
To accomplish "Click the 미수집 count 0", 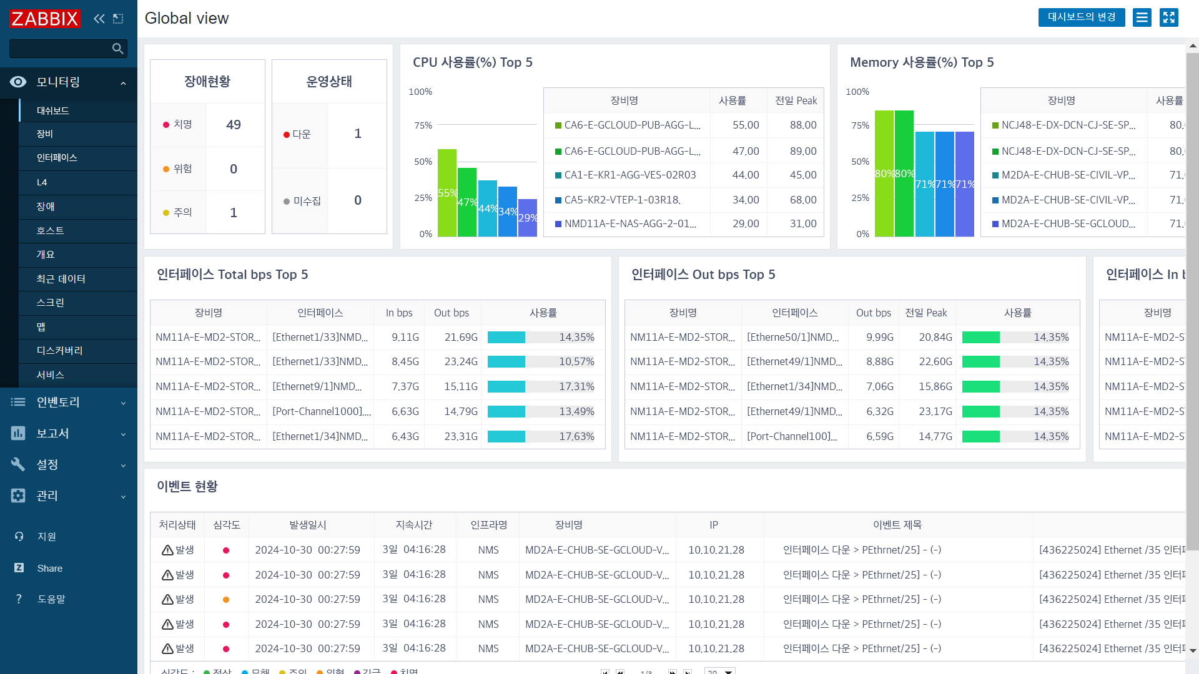I will coord(358,200).
